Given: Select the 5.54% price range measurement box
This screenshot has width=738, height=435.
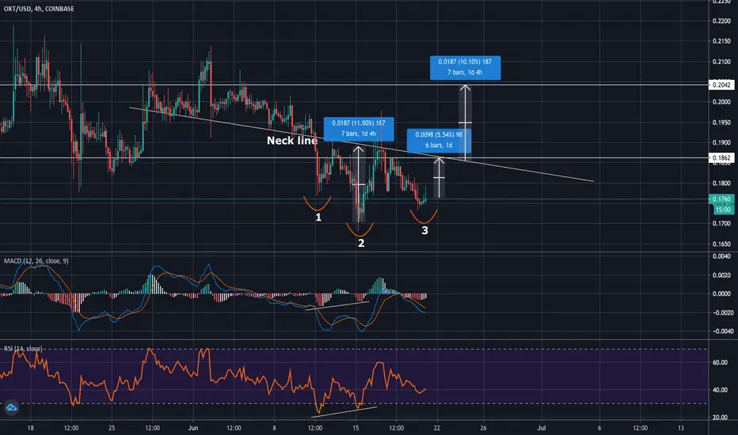Looking at the screenshot, I should click(439, 140).
